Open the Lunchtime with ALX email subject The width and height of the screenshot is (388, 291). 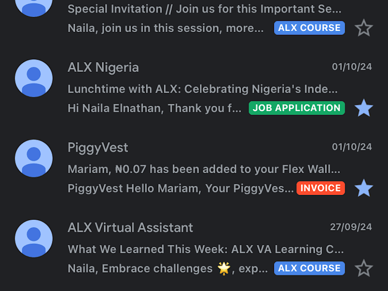click(203, 89)
